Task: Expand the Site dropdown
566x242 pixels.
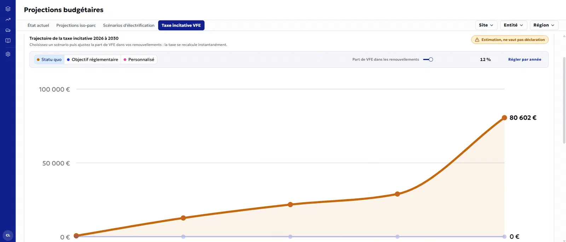Action: [486, 25]
